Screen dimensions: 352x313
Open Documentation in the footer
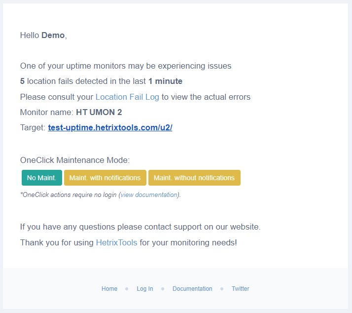click(x=192, y=289)
